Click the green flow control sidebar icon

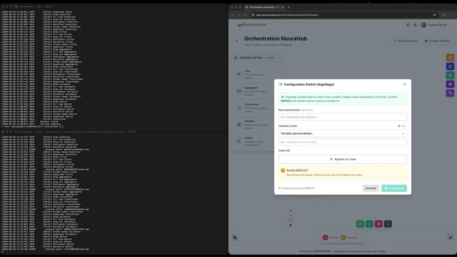[x=450, y=75]
